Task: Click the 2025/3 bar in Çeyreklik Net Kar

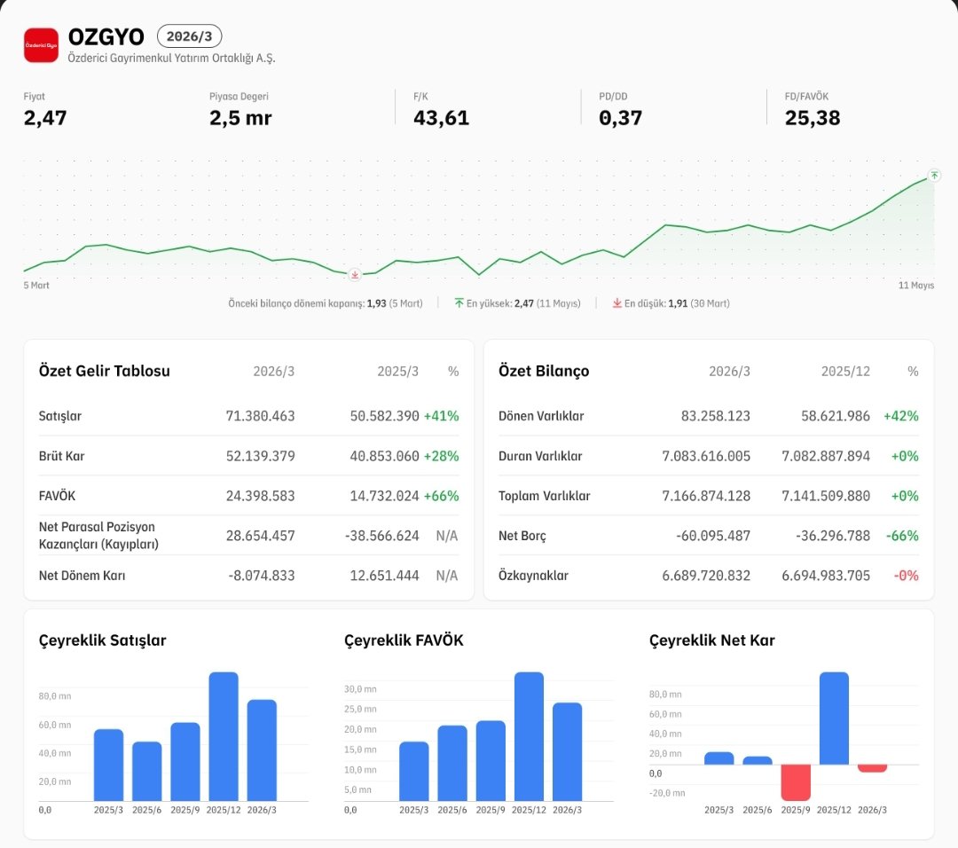Action: tap(719, 758)
